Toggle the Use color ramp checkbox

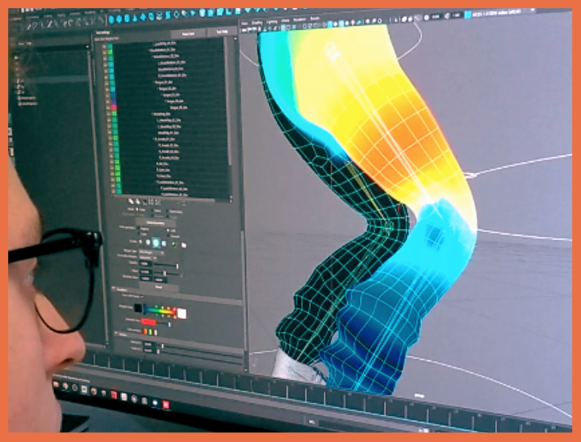pyautogui.click(x=143, y=297)
